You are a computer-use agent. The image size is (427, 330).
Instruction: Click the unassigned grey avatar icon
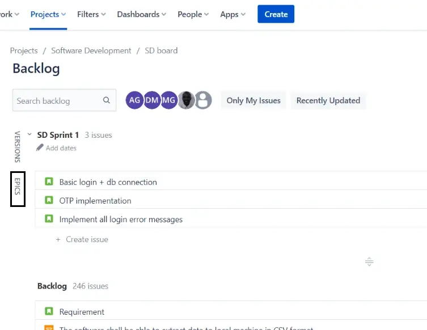click(203, 100)
